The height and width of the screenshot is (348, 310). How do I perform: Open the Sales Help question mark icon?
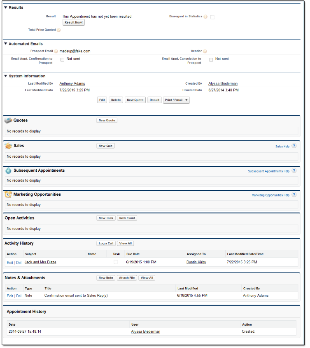[294, 146]
